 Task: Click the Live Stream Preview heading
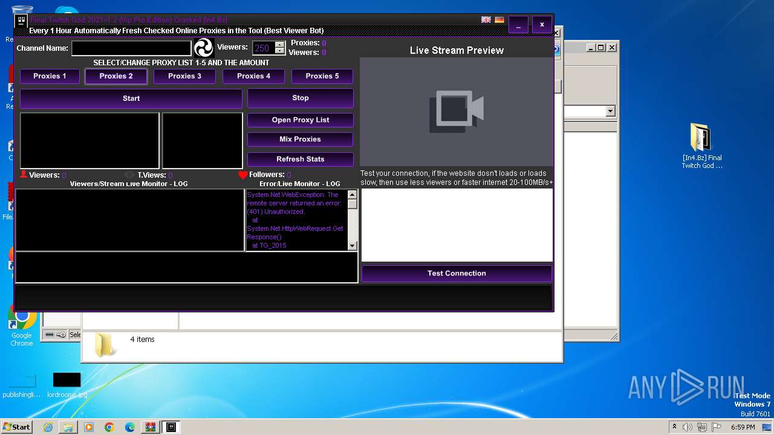pos(457,50)
